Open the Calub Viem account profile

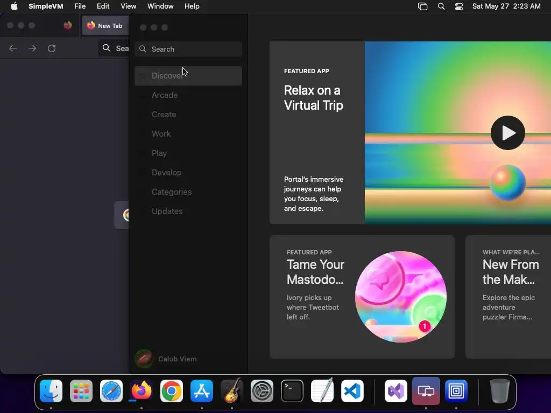tap(166, 359)
